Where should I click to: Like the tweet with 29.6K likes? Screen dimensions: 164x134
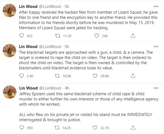pyautogui.click(x=95, y=76)
